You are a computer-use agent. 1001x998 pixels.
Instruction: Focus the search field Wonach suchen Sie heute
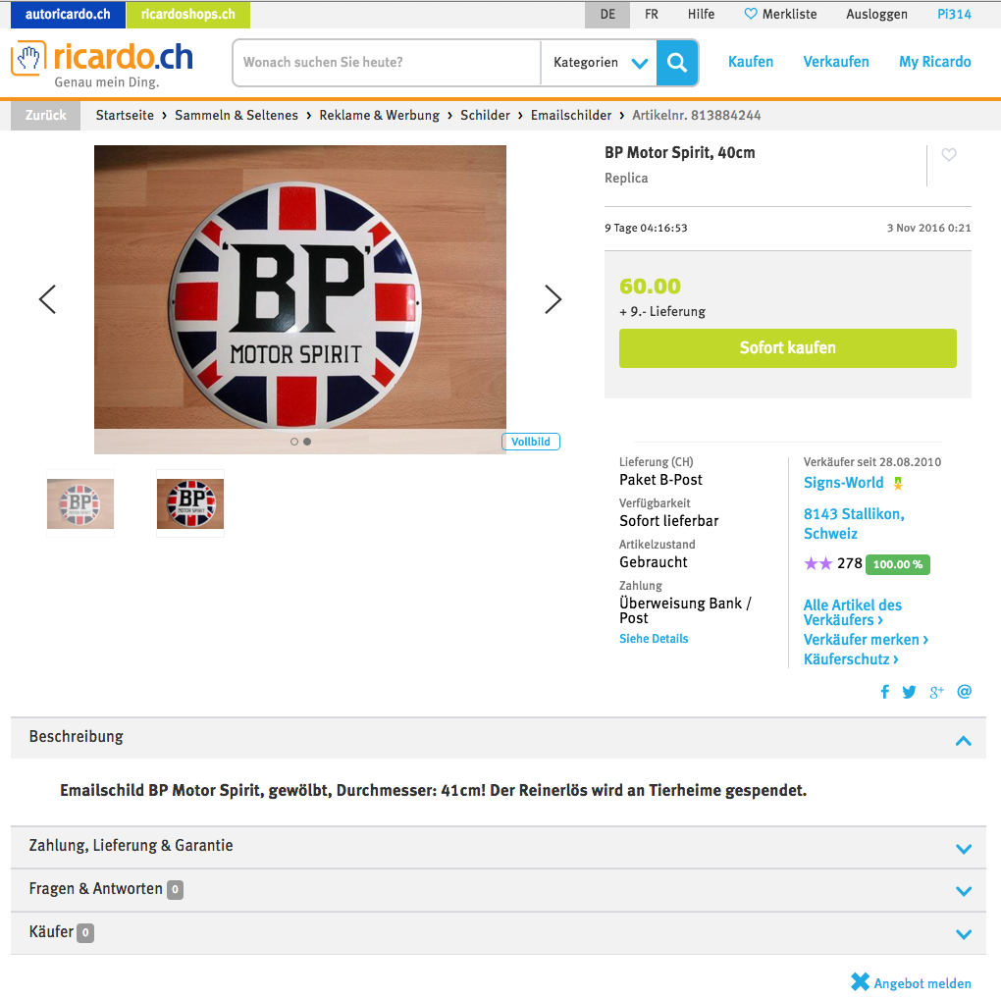point(387,63)
